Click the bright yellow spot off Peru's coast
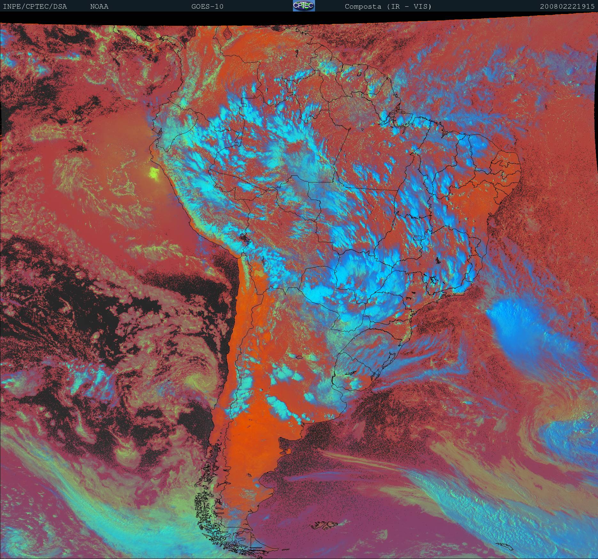This screenshot has width=598, height=559. (154, 173)
